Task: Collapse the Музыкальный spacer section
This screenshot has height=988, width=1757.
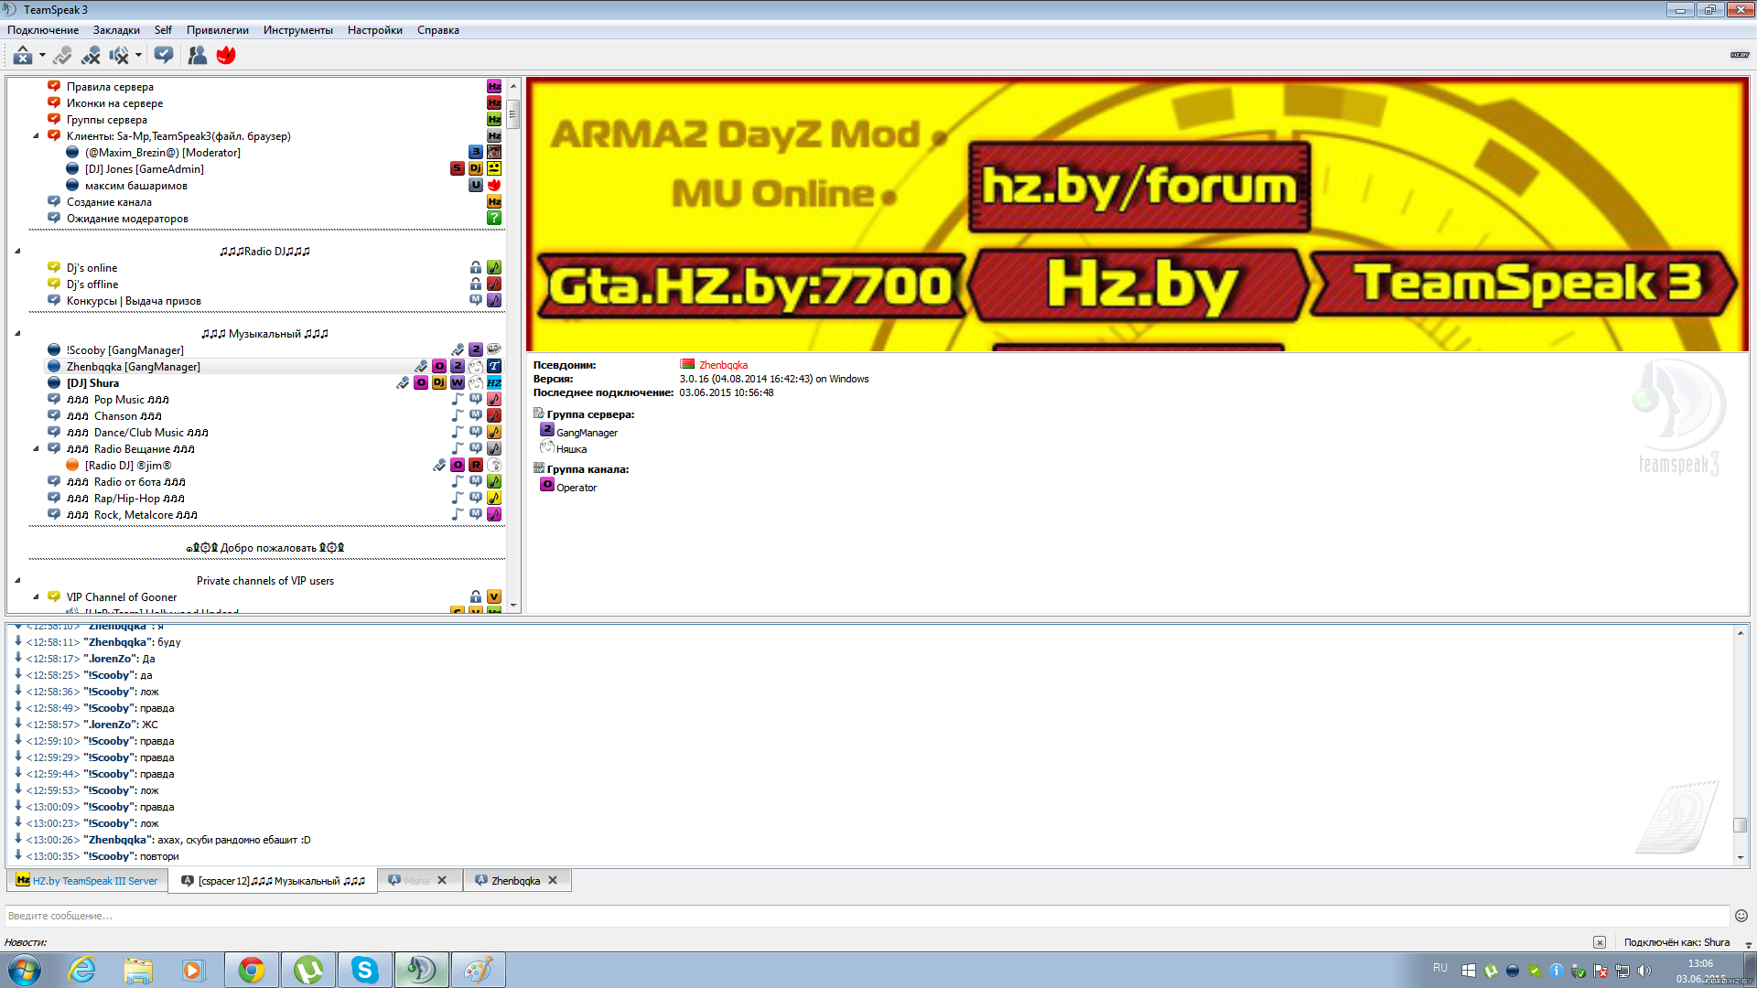Action: click(17, 334)
